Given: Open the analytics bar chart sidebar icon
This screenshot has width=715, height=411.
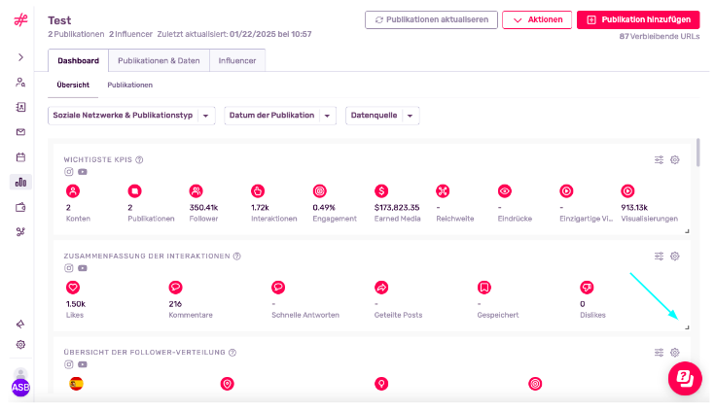Looking at the screenshot, I should 20,183.
